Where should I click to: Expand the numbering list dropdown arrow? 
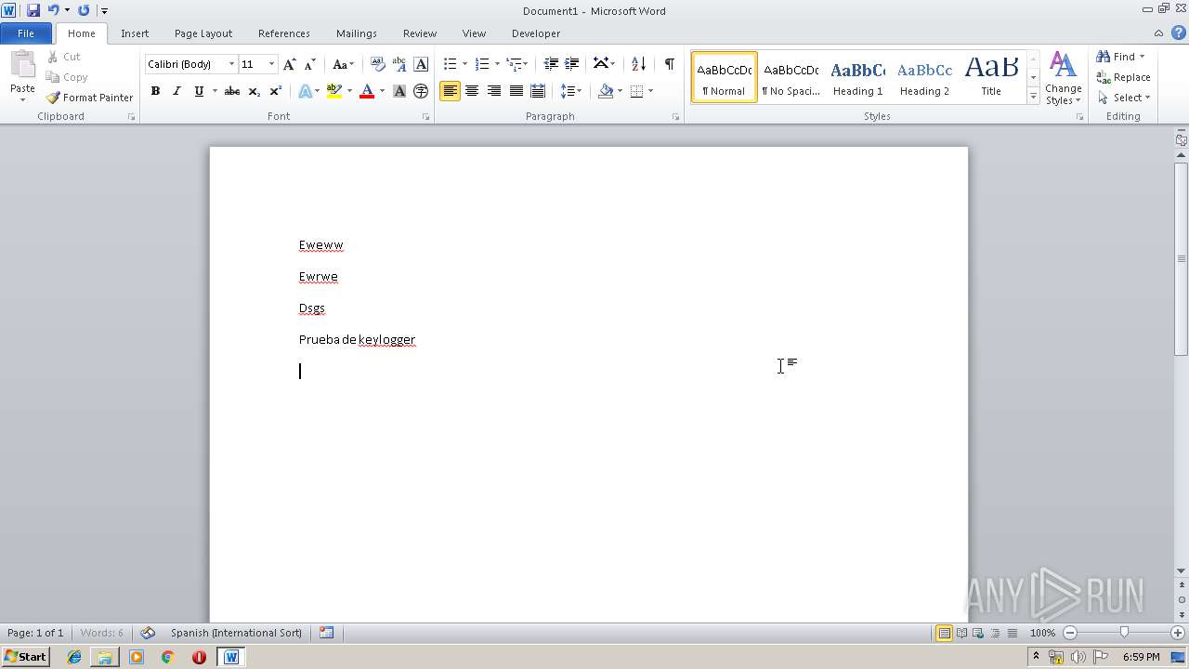pos(497,64)
